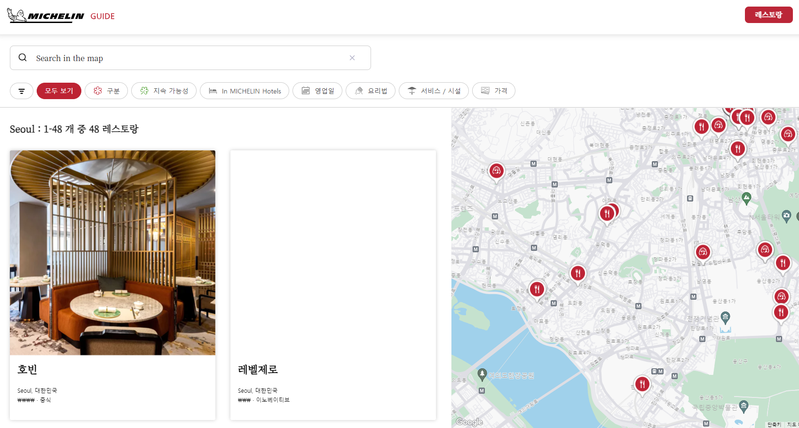The image size is (799, 428).
Task: Open the 레벨제로 restaurant title link
Action: [x=258, y=370]
